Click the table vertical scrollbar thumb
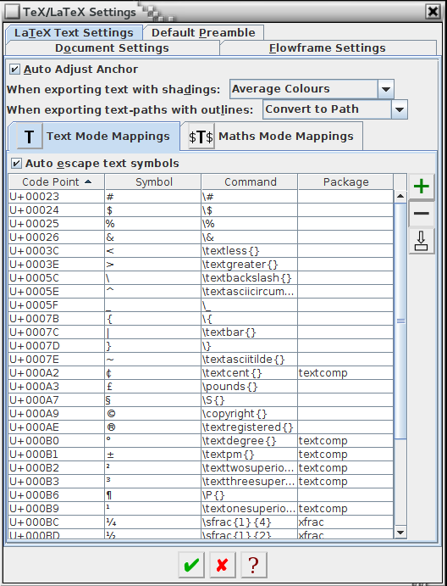 tap(400, 321)
